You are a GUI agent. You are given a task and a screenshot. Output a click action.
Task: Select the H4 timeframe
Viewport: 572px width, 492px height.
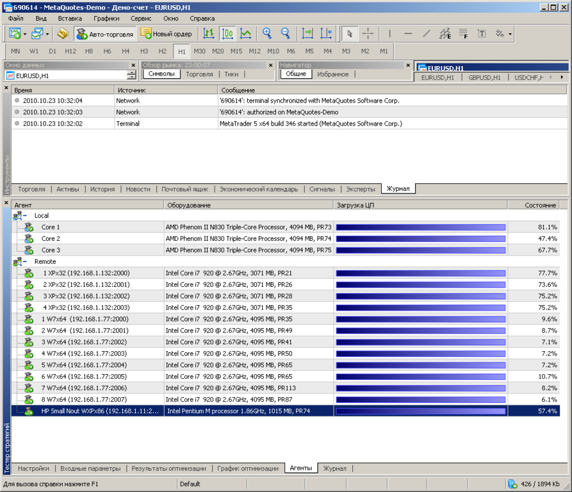point(126,51)
